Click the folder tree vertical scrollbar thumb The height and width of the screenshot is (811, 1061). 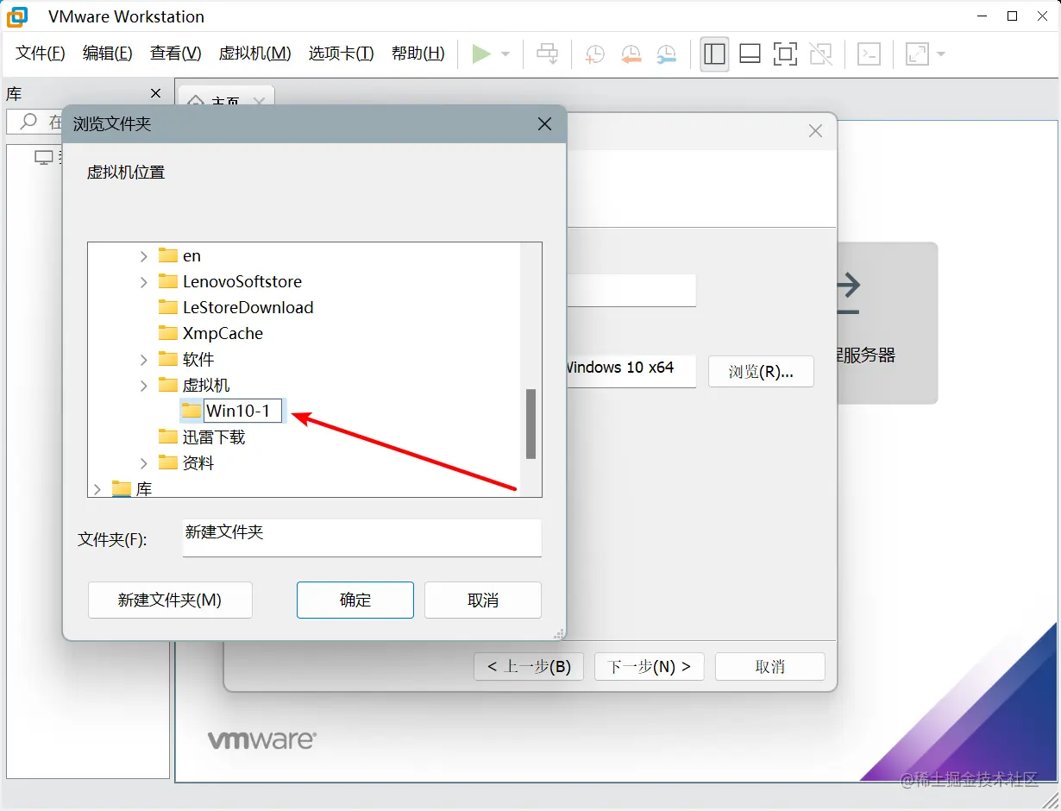[531, 424]
